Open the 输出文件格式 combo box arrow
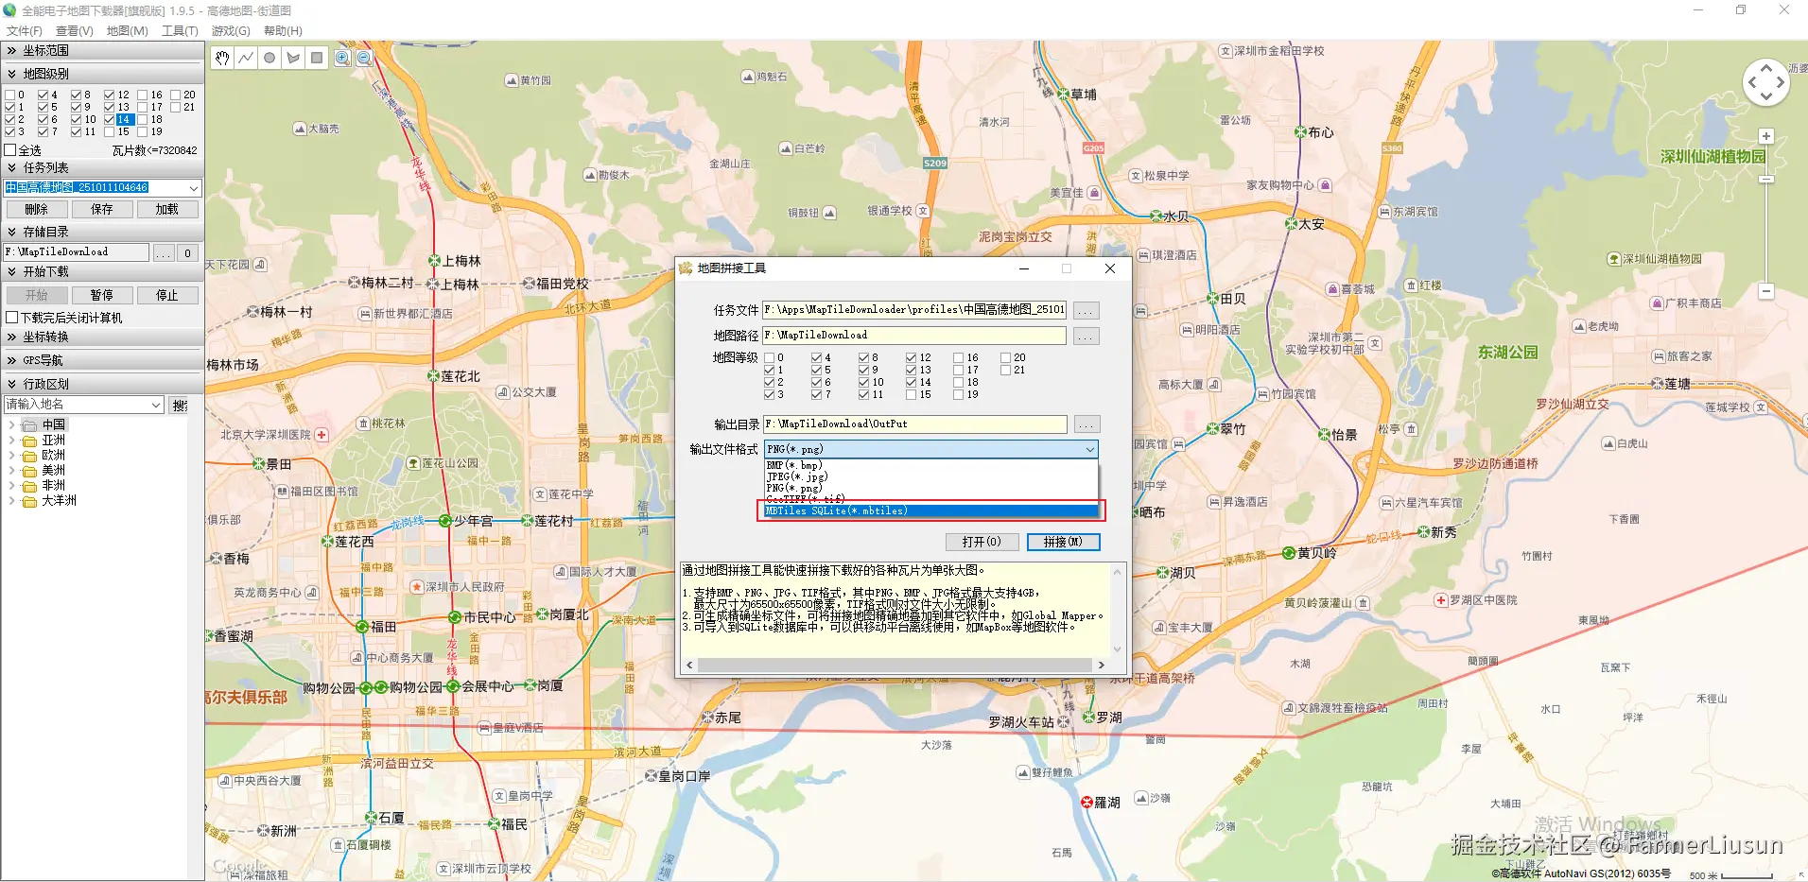Screen dimensions: 1808x882 pyautogui.click(x=1090, y=449)
